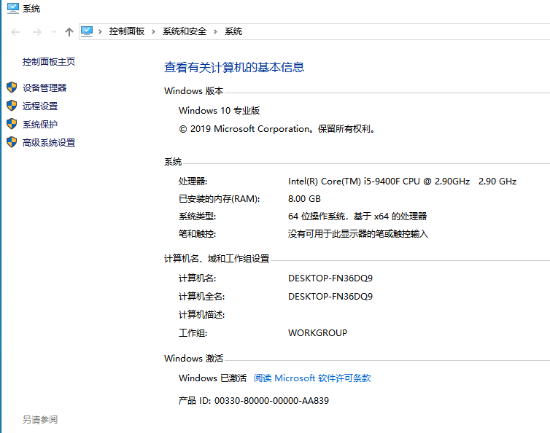Select the 系统 breadcrumb item

click(233, 31)
